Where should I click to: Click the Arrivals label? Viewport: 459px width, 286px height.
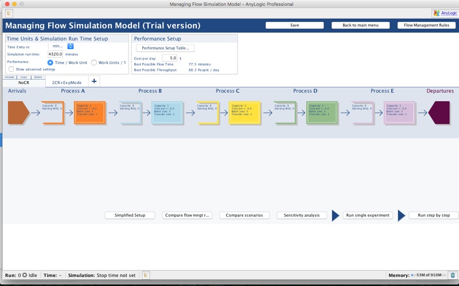point(17,91)
